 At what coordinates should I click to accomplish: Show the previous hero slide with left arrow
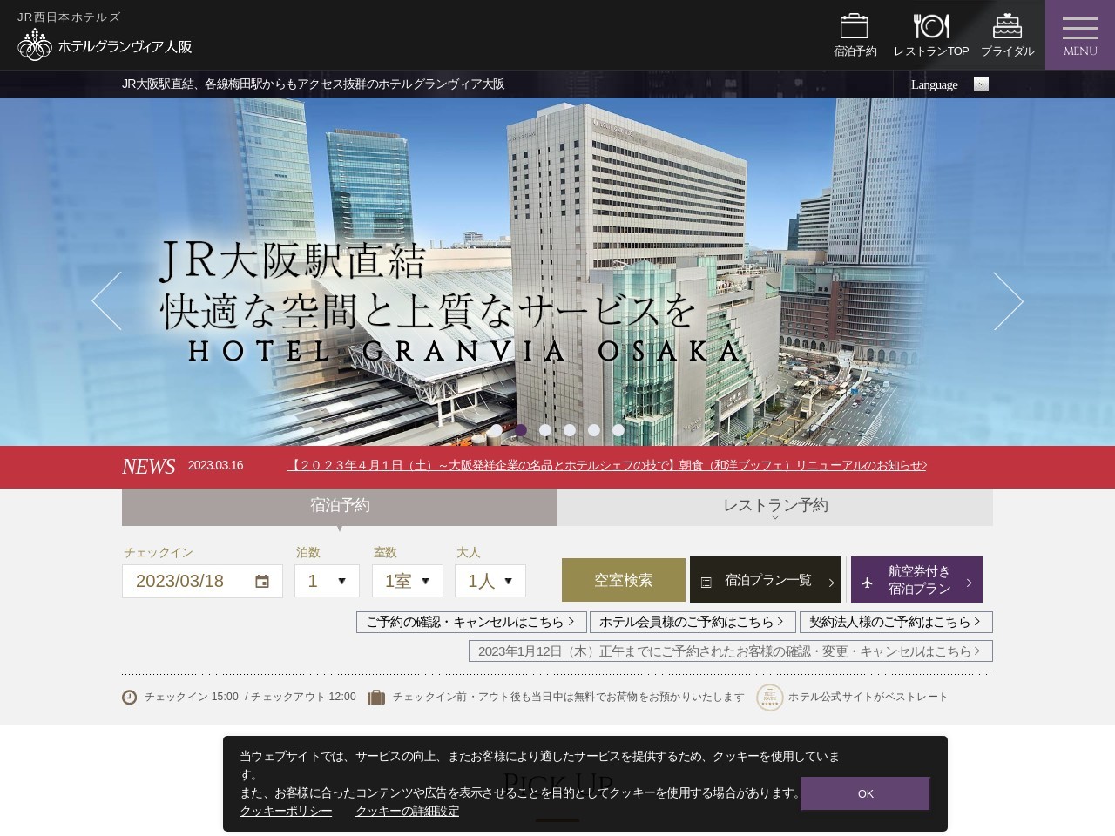pyautogui.click(x=106, y=300)
